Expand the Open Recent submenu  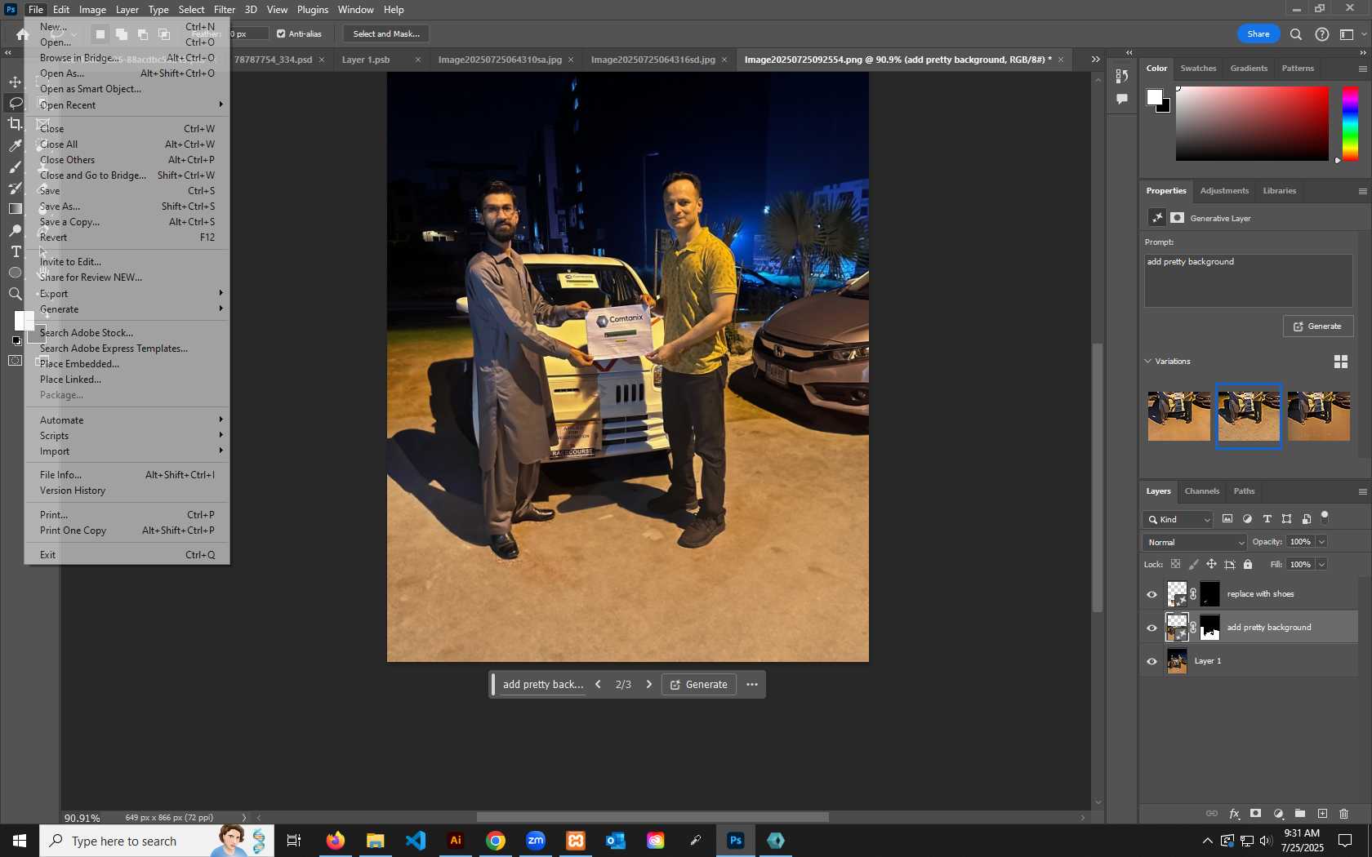[x=127, y=104]
